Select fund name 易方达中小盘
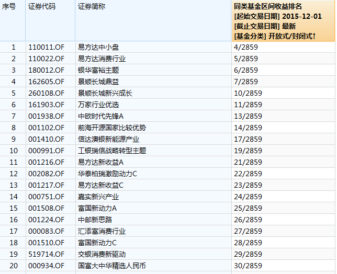This screenshot has width=337, height=274. tap(98, 47)
